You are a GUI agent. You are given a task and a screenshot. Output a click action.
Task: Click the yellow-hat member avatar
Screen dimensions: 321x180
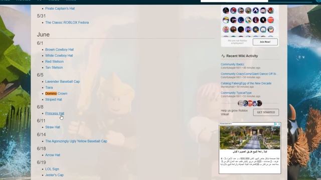[x=226, y=20]
